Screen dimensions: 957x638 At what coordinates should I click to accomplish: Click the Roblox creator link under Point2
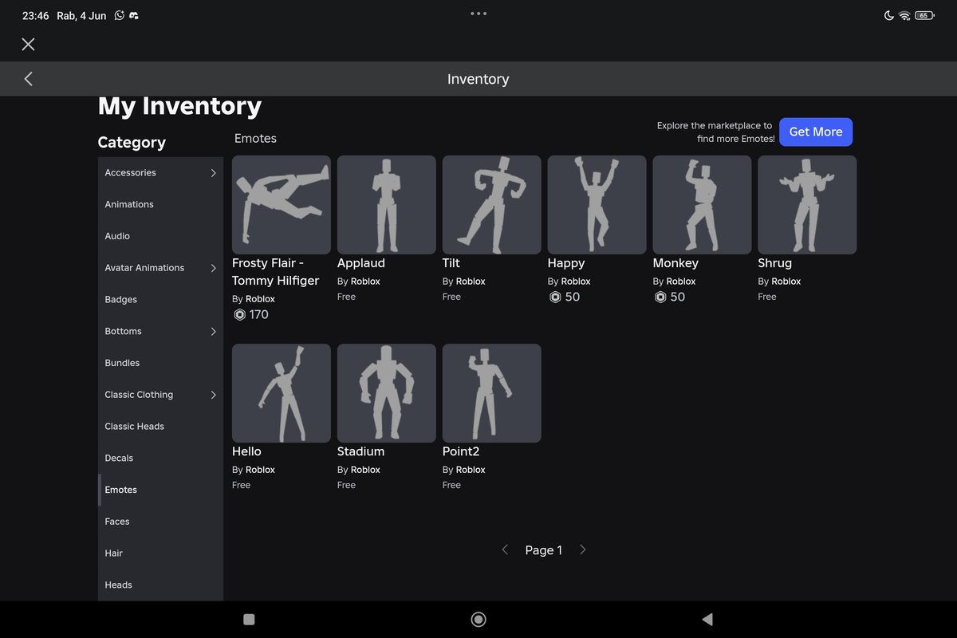(471, 470)
